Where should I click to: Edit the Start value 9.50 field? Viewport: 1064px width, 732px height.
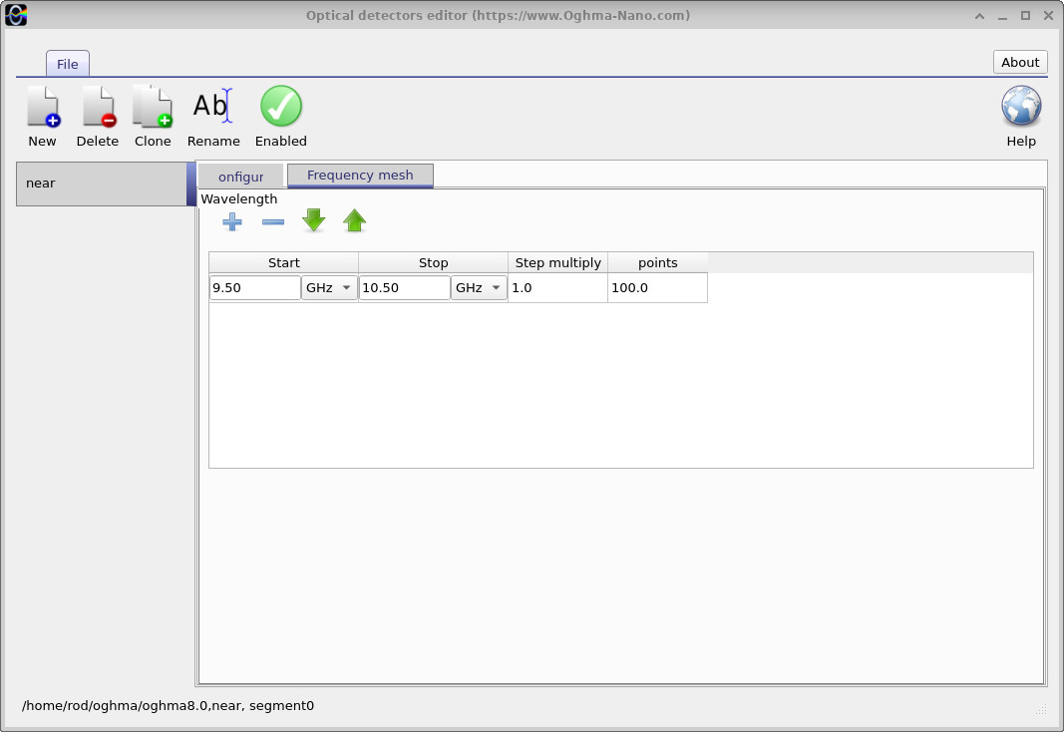(x=255, y=287)
